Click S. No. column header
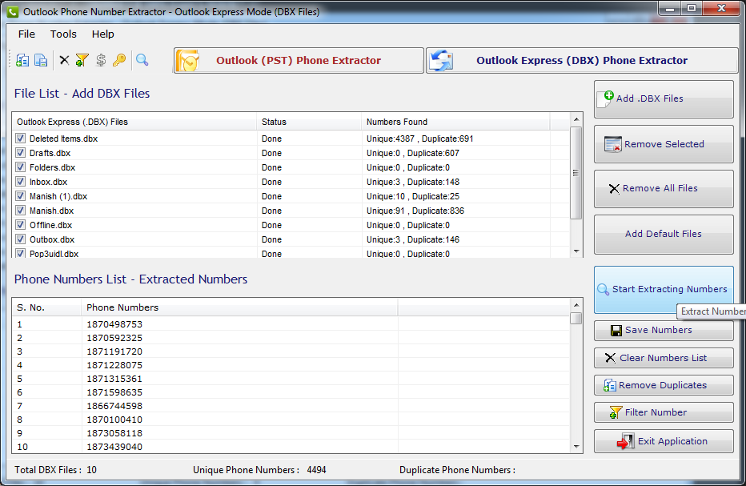This screenshot has width=746, height=486. (x=46, y=307)
